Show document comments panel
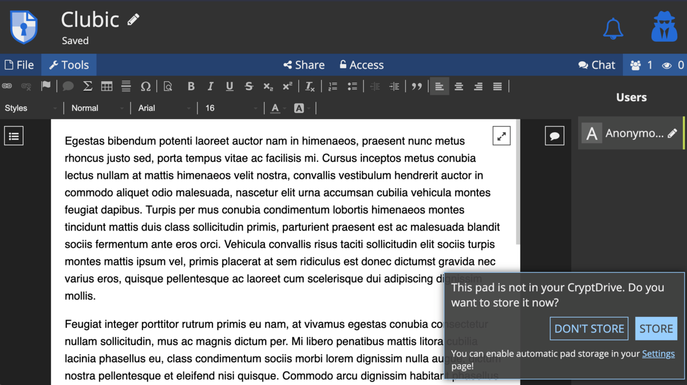Screen dimensions: 687x385 pyautogui.click(x=554, y=136)
